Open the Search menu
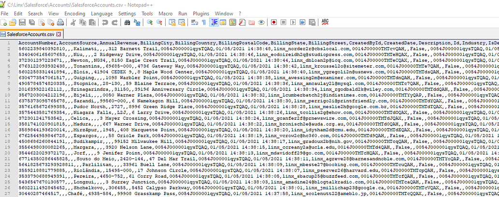Viewport: 499px width, 197px height. pyautogui.click(x=35, y=14)
